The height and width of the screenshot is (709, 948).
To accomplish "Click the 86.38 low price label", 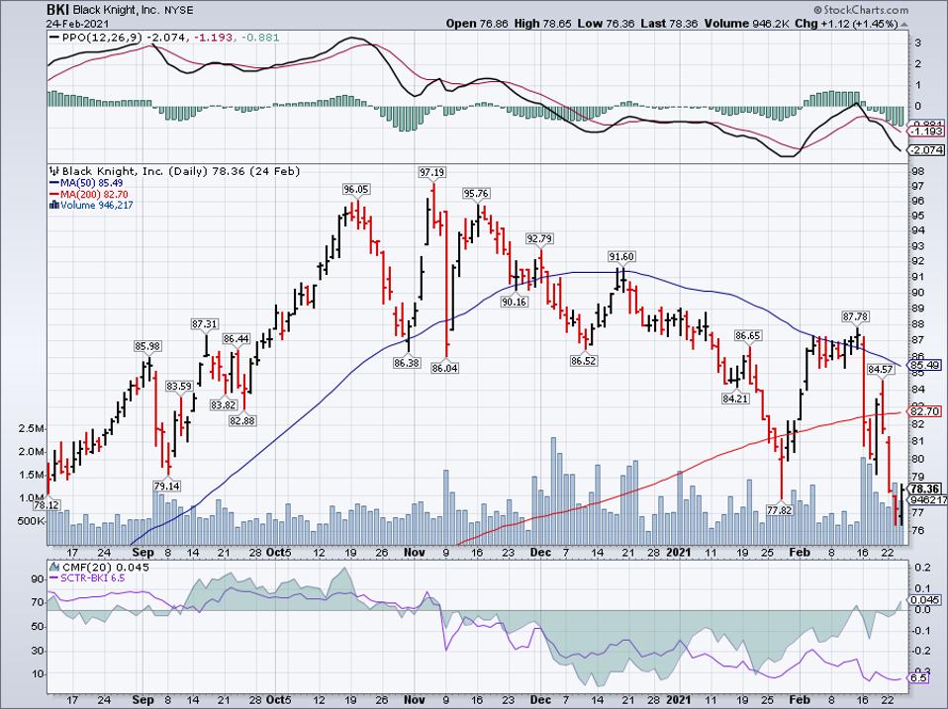I will 407,364.
